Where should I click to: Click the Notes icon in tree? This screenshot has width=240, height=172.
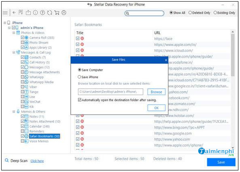[27, 116]
